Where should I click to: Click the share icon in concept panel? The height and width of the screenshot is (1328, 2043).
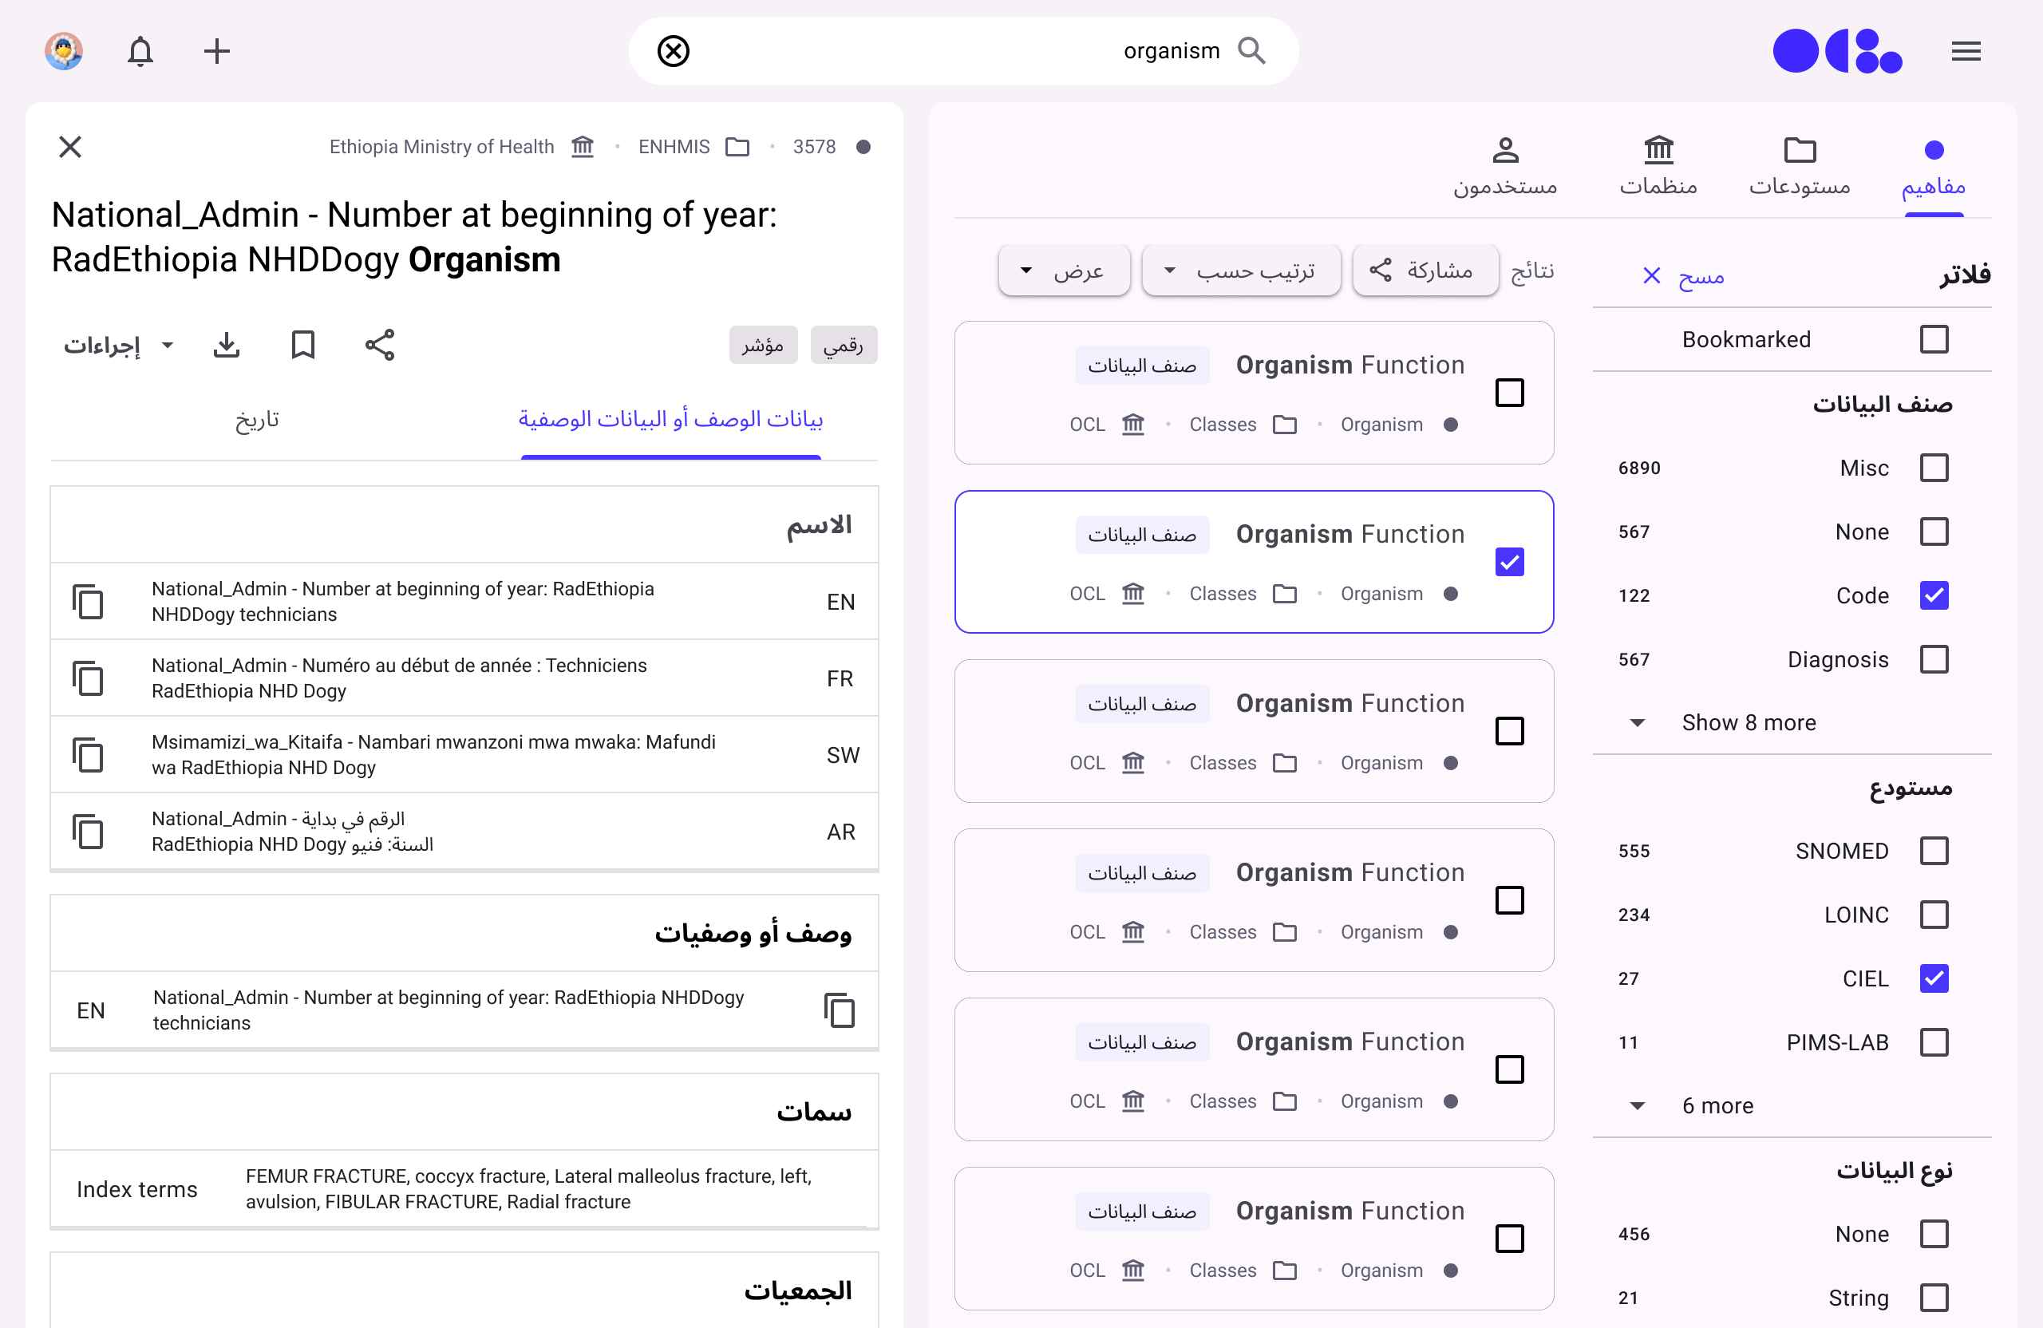click(x=379, y=345)
